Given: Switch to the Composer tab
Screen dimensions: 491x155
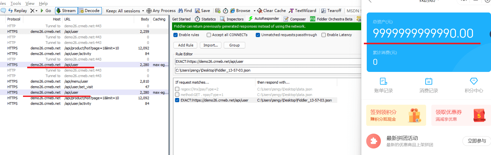Looking at the screenshot, I should 295,19.
